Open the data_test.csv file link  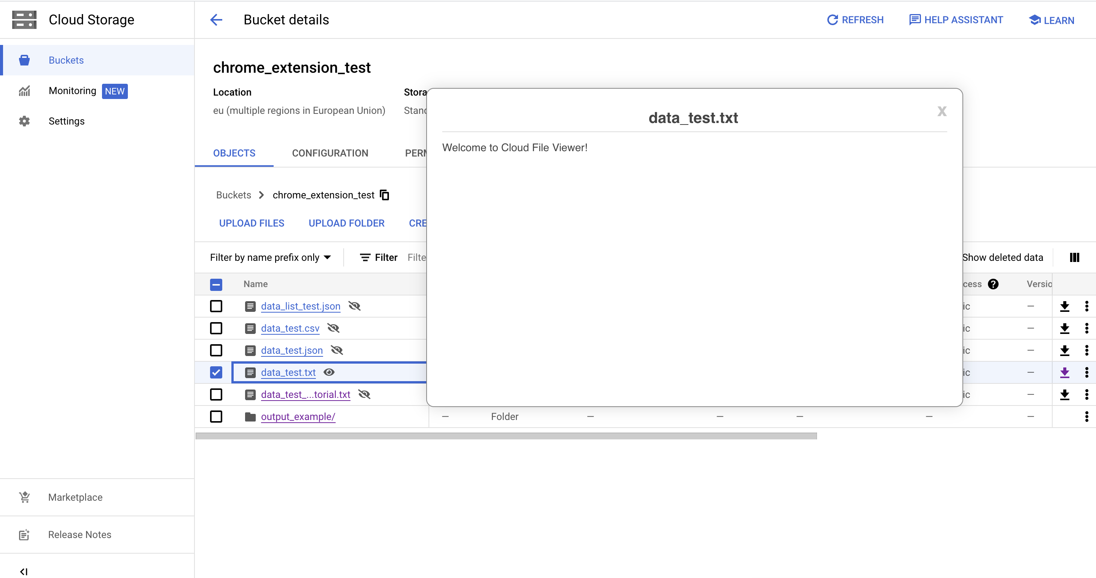290,328
